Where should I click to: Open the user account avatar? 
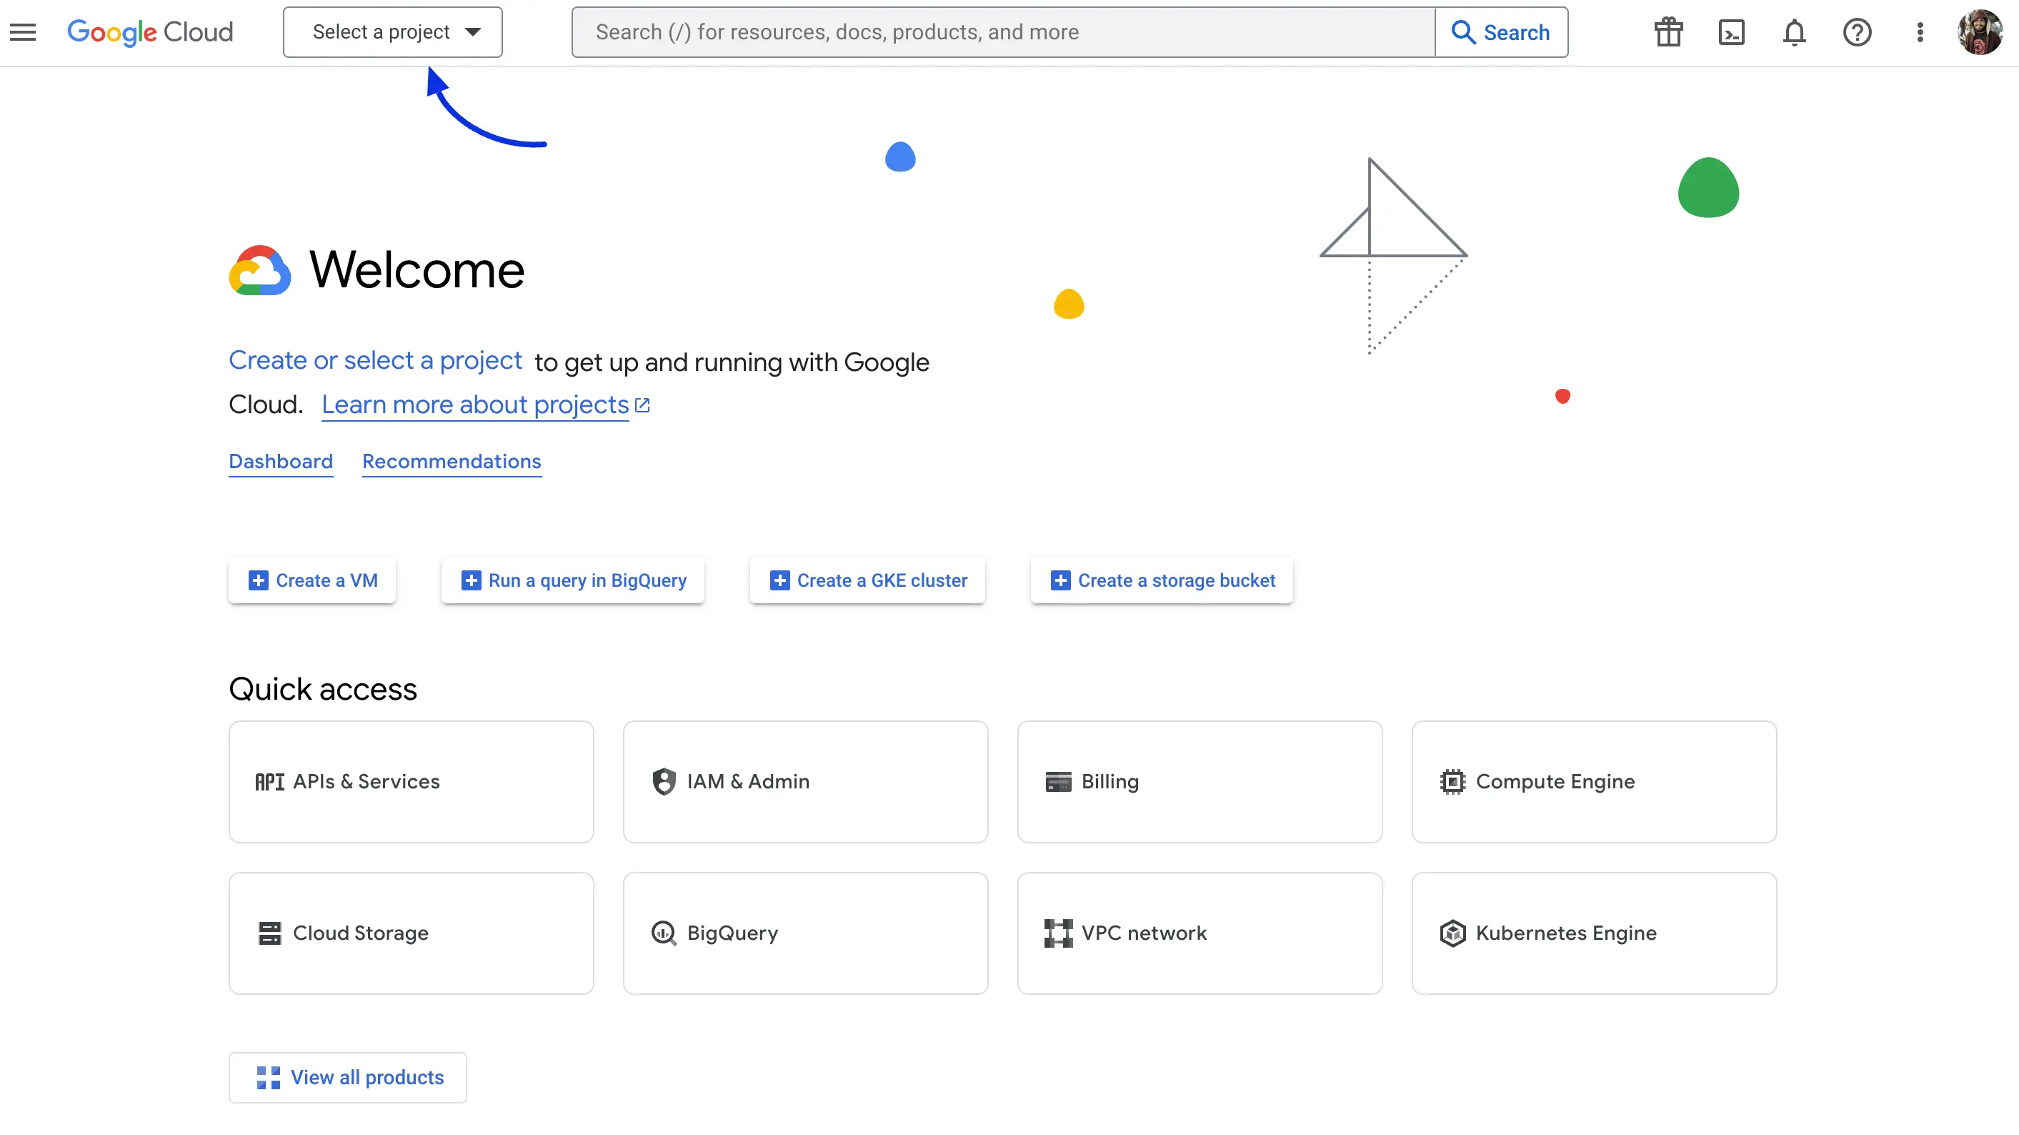tap(1980, 32)
